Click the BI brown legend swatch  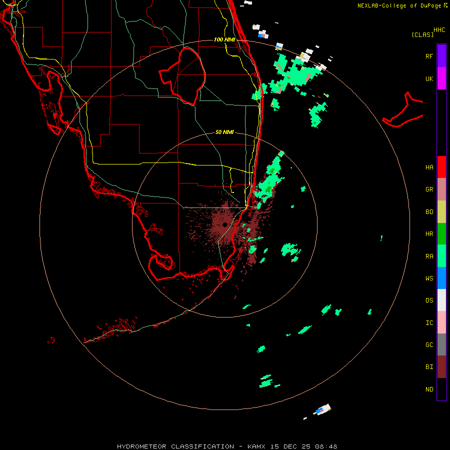coord(441,367)
